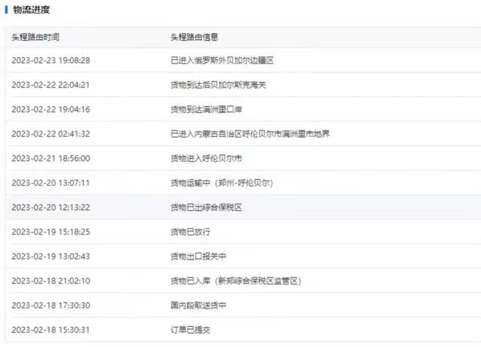Screen dimensions: 481x347
Task: Click the 头程路由时间 column header
Action: click(35, 37)
